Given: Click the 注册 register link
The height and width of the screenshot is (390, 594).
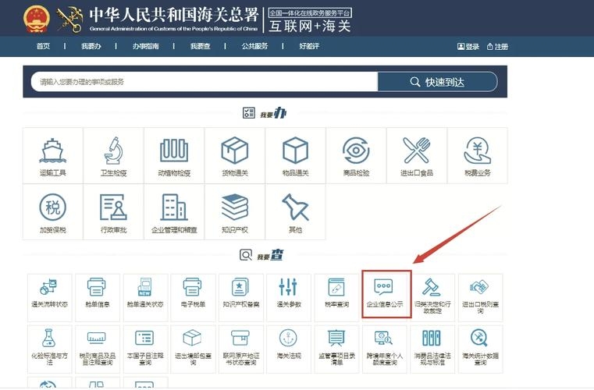Looking at the screenshot, I should [497, 47].
